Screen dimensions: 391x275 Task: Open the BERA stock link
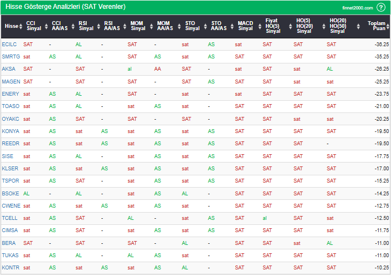pyautogui.click(x=9, y=243)
